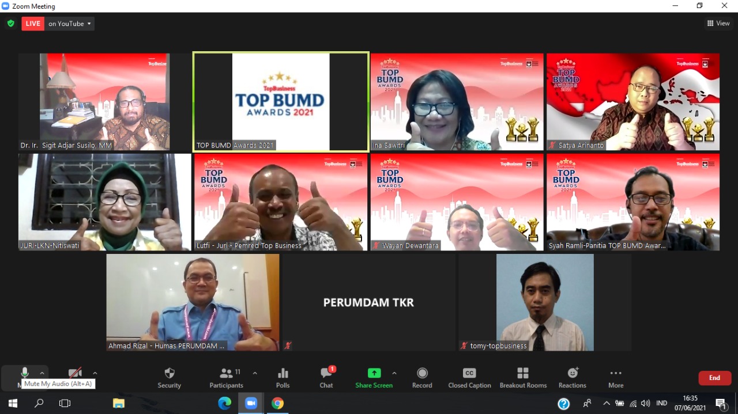738x414 pixels.
Task: Mute my audio with the microphone
Action: click(x=24, y=373)
